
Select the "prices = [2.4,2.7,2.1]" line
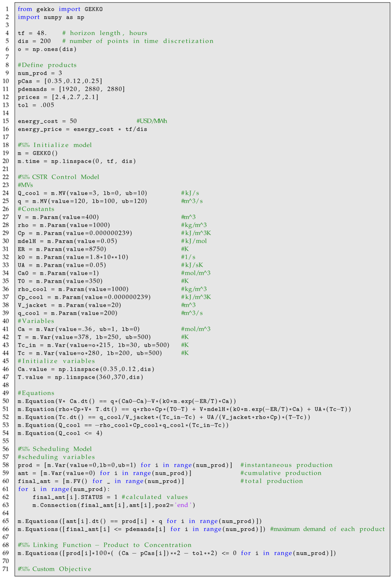coord(58,97)
